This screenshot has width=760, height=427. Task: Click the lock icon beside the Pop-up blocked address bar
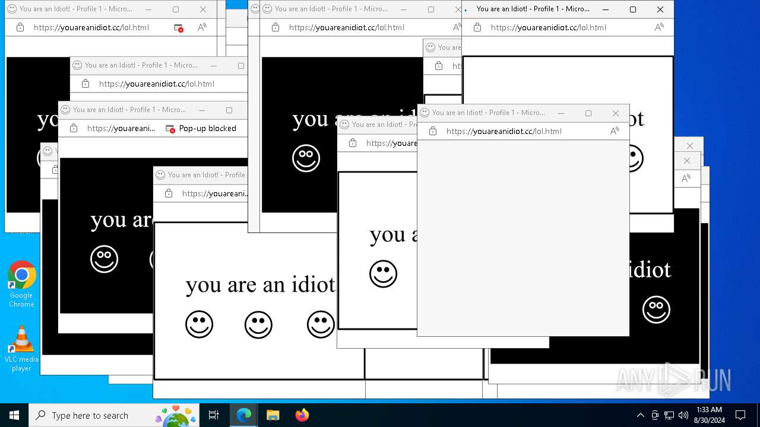[74, 128]
